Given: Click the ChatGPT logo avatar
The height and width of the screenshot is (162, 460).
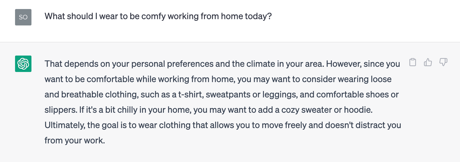Looking at the screenshot, I should [23, 64].
